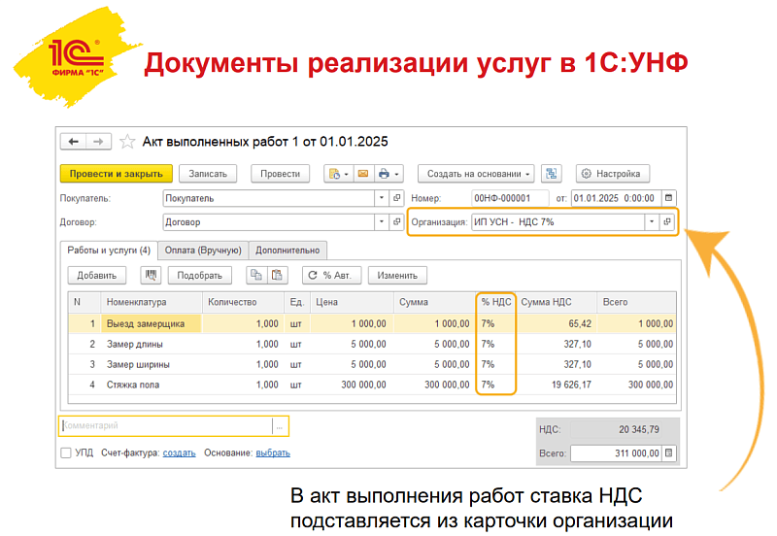The width and height of the screenshot is (777, 536).
Task: Expand the print options dropdown arrow
Action: click(396, 174)
